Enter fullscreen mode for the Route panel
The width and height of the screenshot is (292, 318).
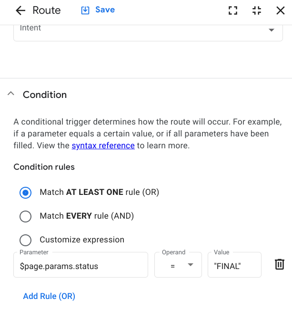[233, 10]
